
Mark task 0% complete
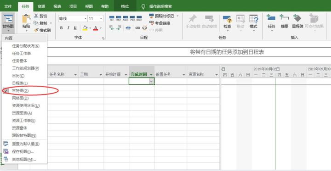point(112,18)
